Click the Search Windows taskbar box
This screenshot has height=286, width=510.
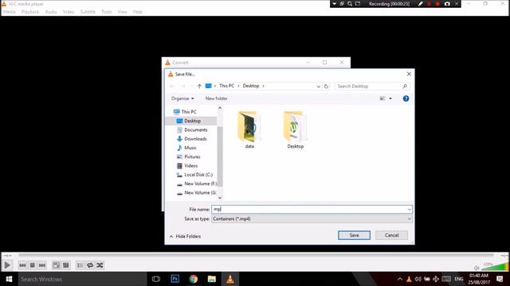[x=82, y=279]
